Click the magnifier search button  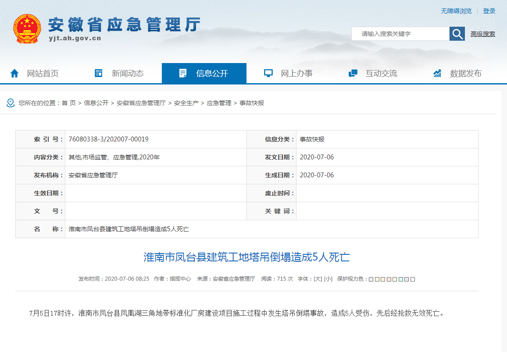(457, 34)
